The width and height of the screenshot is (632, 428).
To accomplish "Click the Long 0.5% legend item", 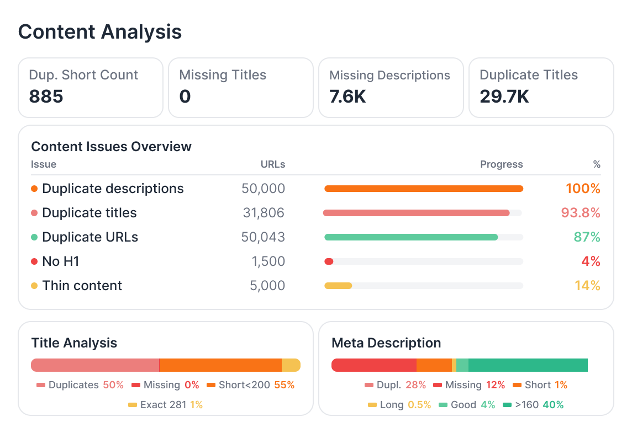I will [x=399, y=405].
